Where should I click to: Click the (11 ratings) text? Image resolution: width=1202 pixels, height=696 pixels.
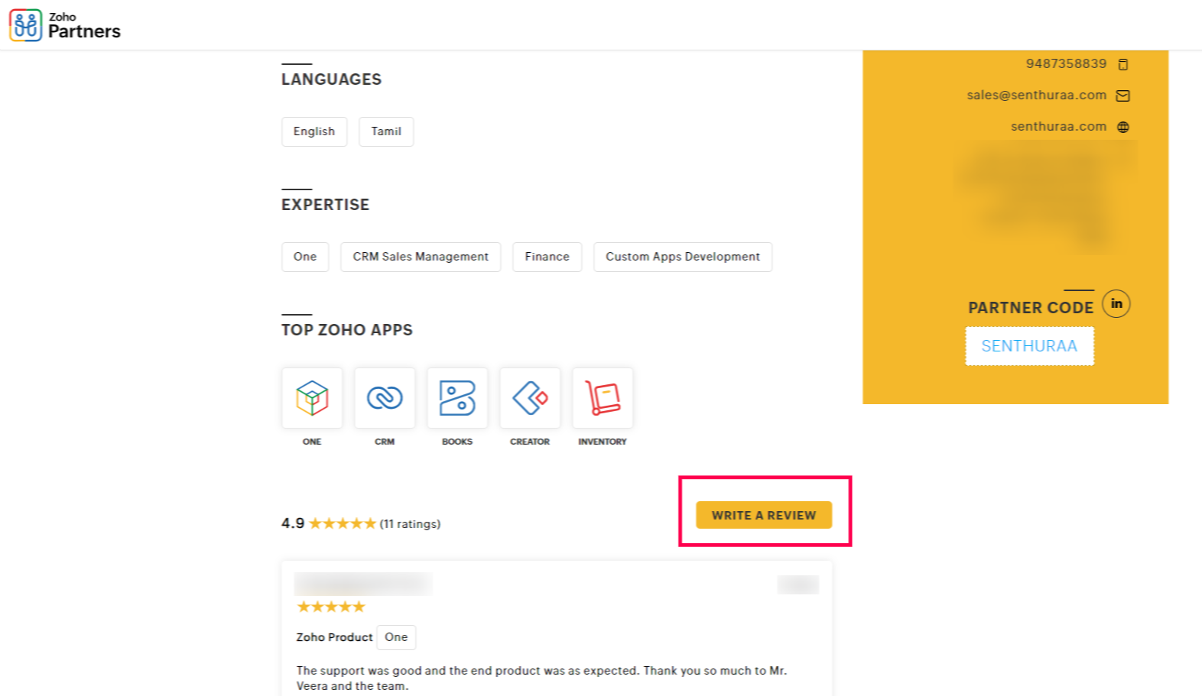410,524
